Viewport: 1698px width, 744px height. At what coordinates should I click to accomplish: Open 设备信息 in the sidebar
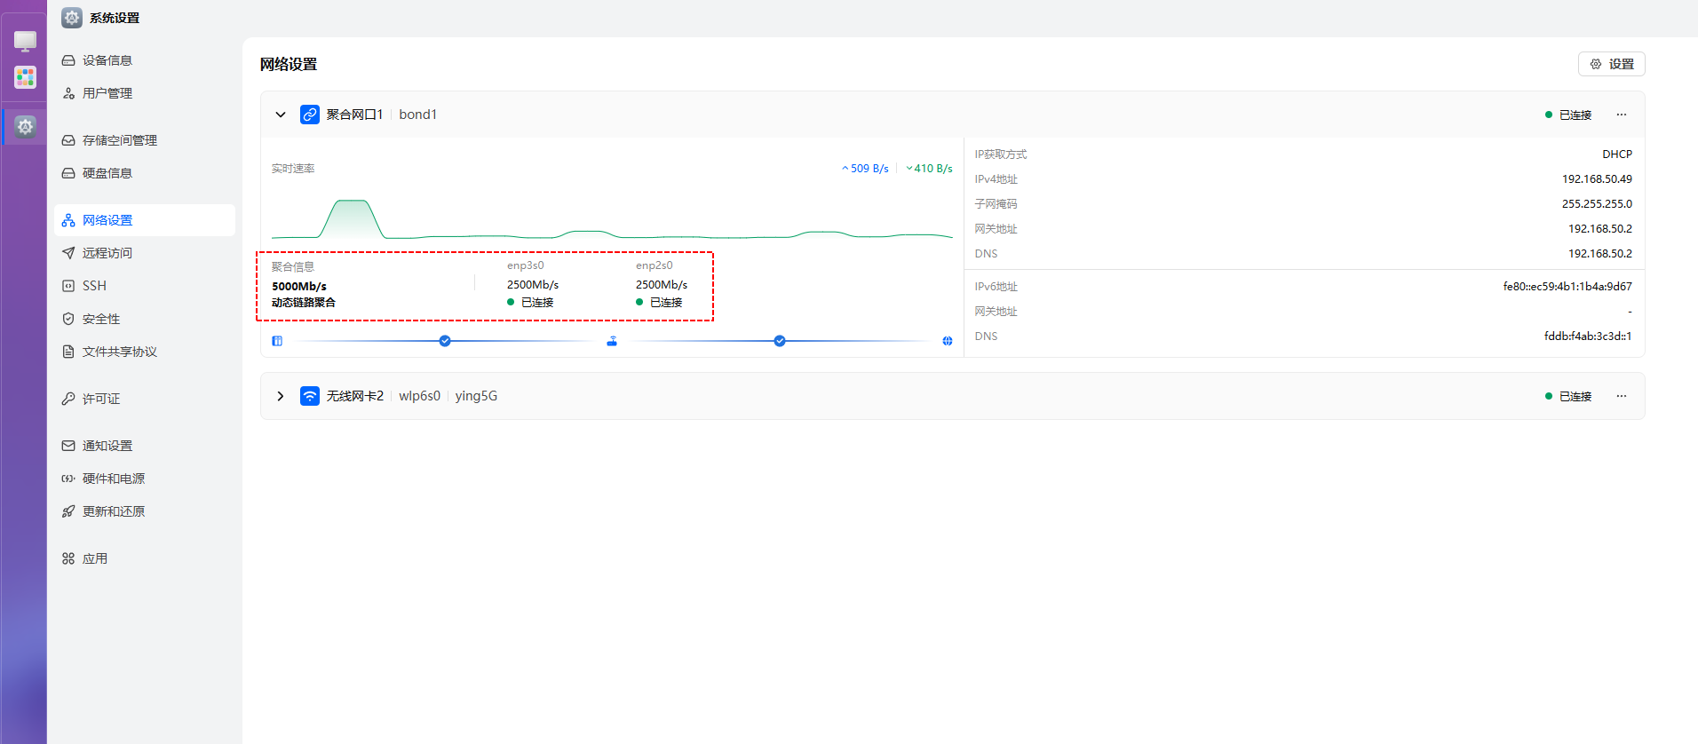pyautogui.click(x=107, y=60)
